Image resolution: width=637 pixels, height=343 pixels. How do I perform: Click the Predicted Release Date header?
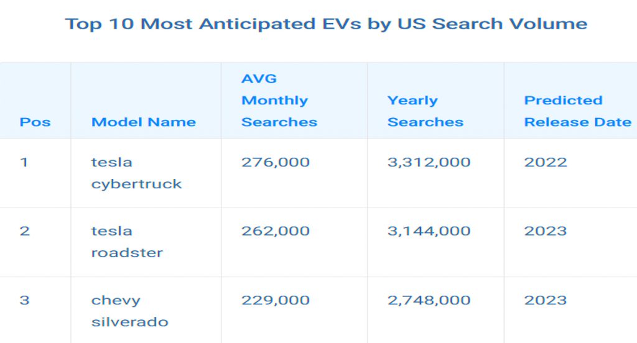578,111
